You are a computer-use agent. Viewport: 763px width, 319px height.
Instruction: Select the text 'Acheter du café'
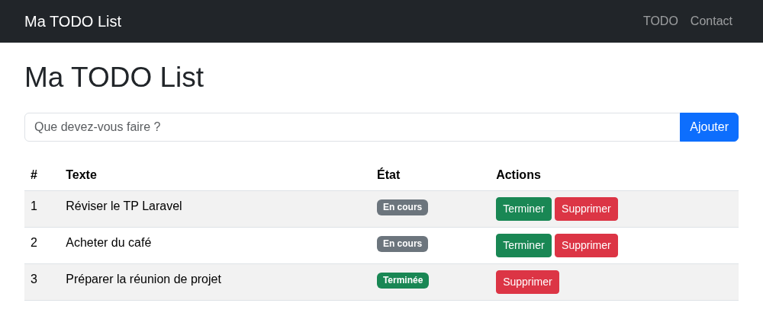(x=108, y=243)
